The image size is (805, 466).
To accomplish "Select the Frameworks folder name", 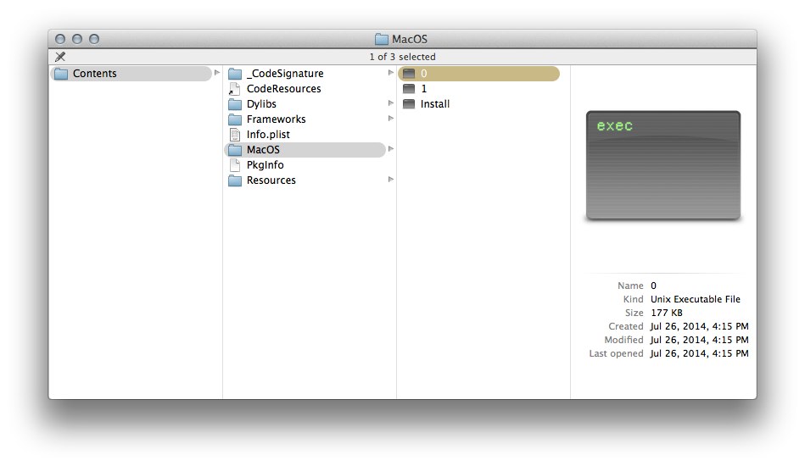I will (x=277, y=119).
